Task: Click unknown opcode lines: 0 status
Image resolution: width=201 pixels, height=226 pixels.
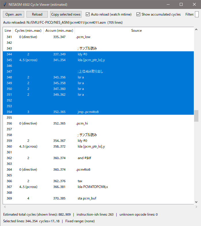Action: click(x=139, y=214)
